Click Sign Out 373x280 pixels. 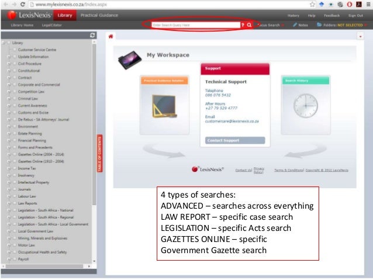(x=355, y=15)
